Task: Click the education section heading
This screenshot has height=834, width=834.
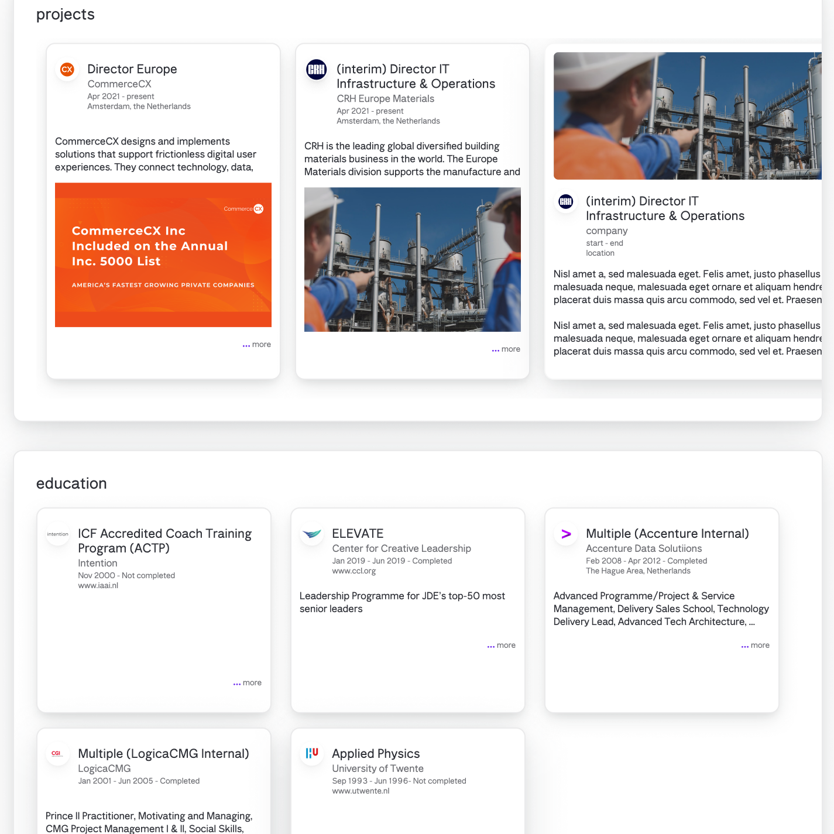Action: [71, 483]
